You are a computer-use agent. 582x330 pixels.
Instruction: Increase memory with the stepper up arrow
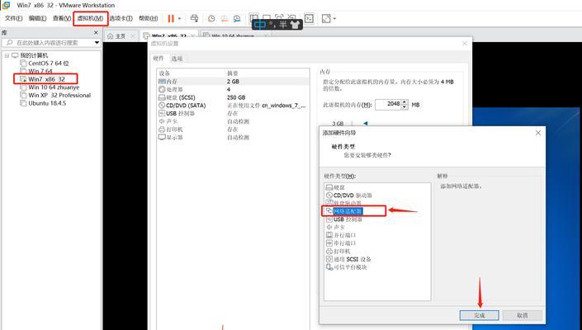tap(405, 102)
